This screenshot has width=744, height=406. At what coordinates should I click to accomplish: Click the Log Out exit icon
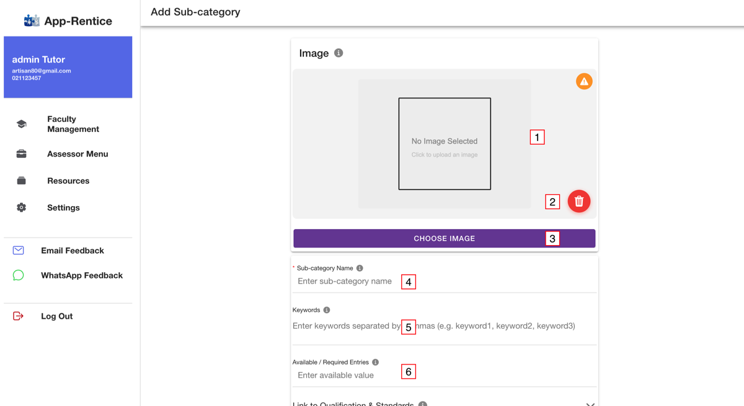click(x=19, y=316)
